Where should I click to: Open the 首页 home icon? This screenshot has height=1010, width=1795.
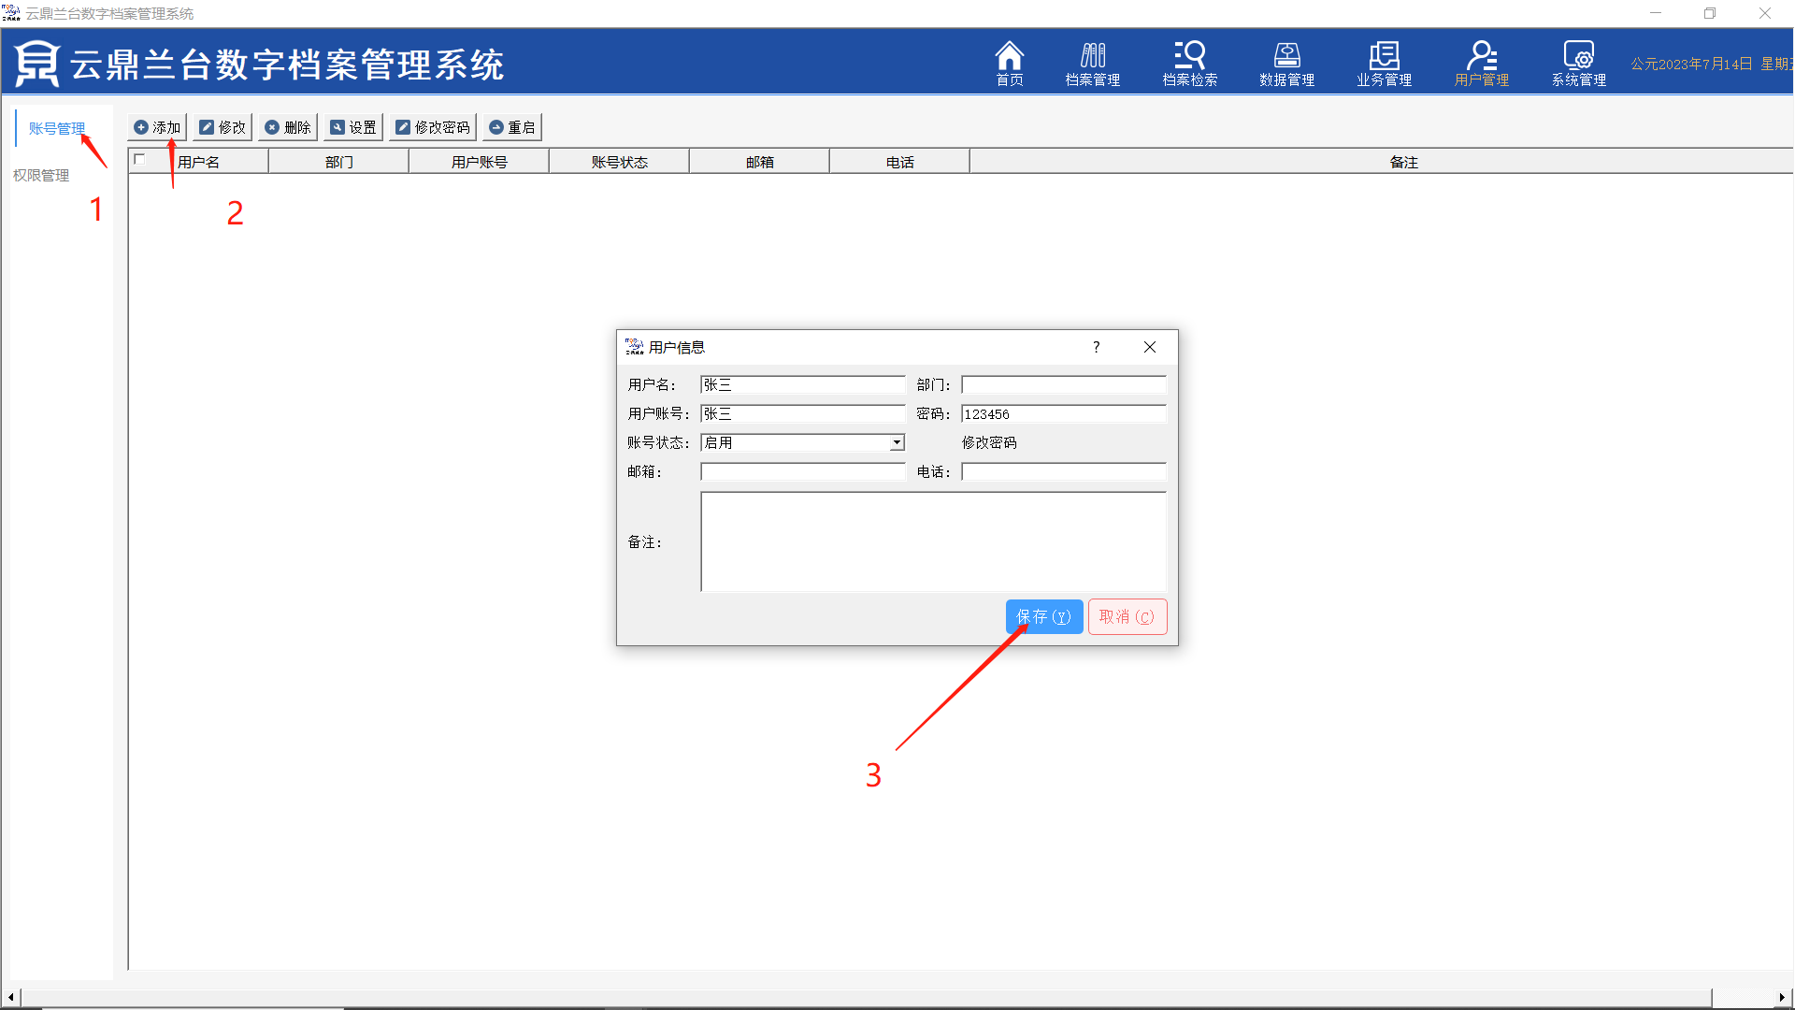(x=1009, y=63)
